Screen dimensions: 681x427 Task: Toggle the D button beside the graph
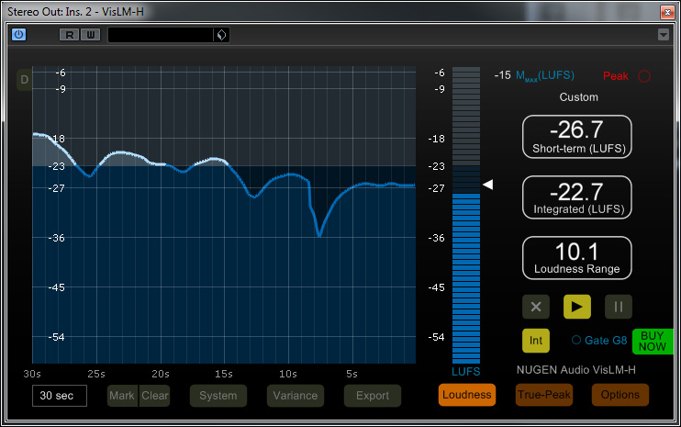[24, 80]
